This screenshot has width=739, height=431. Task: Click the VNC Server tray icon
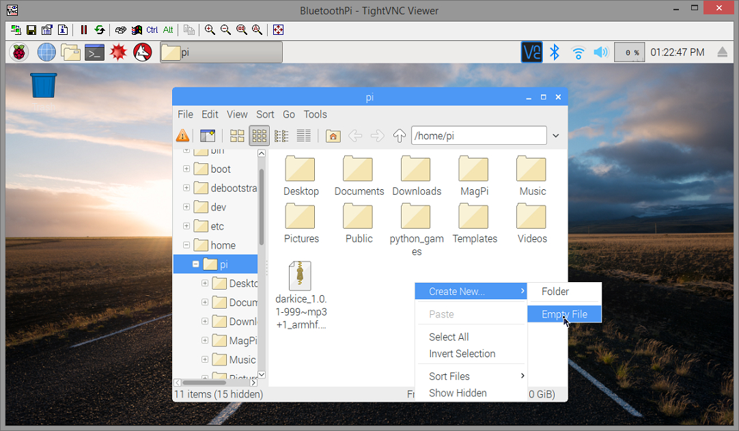(531, 52)
